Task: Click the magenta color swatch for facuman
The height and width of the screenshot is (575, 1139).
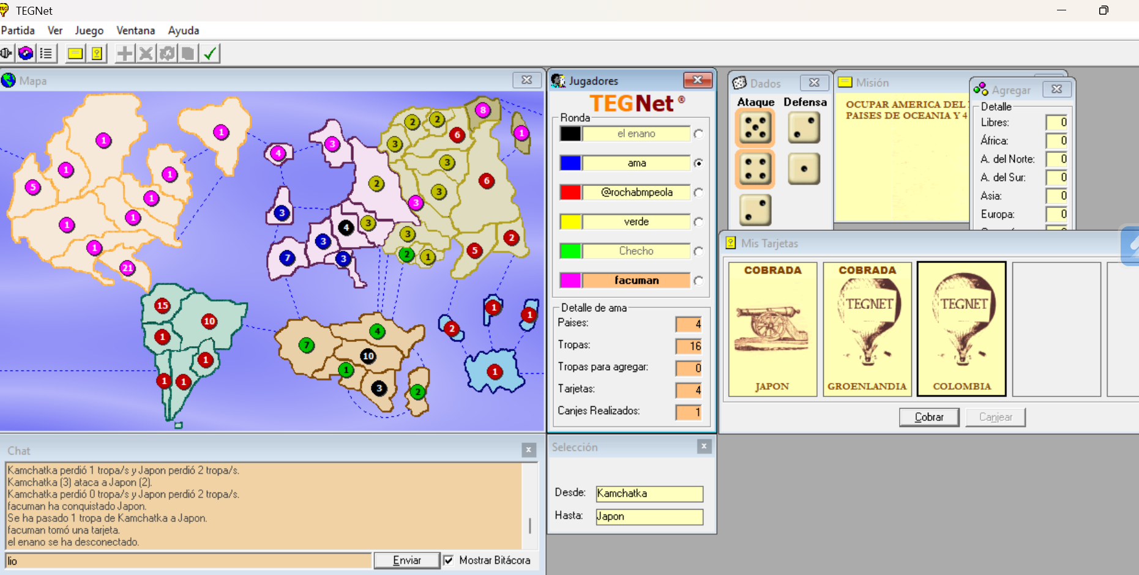Action: pyautogui.click(x=570, y=281)
